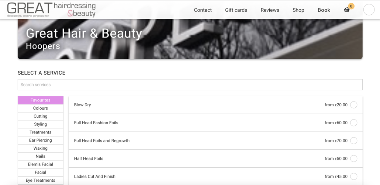The height and width of the screenshot is (185, 380).
Task: Select the Elemis Facial category
Action: point(41,164)
